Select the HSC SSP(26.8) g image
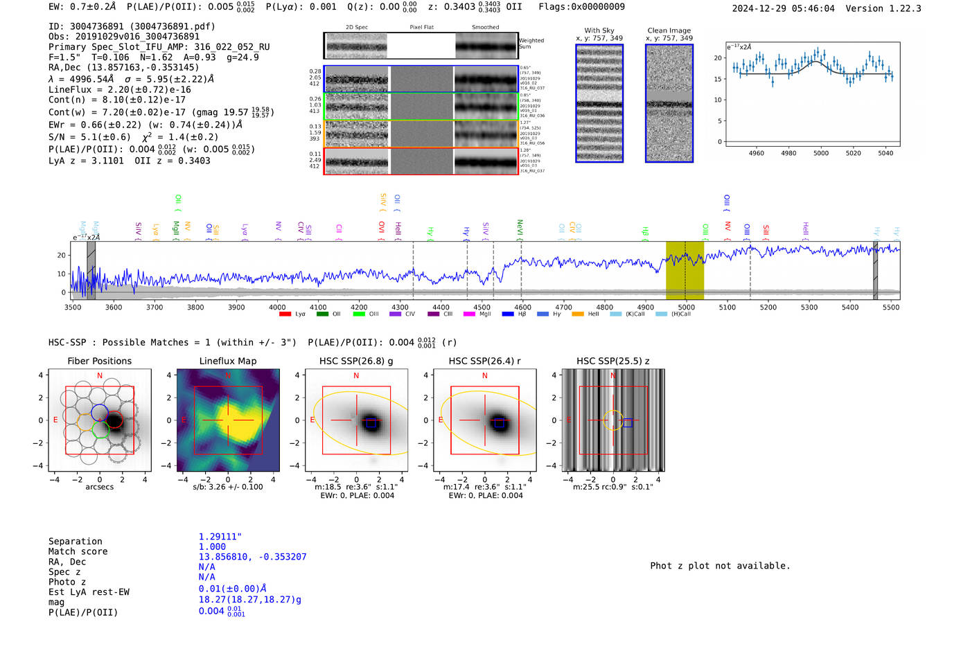Screen dimensions: 970x660 [x=356, y=420]
